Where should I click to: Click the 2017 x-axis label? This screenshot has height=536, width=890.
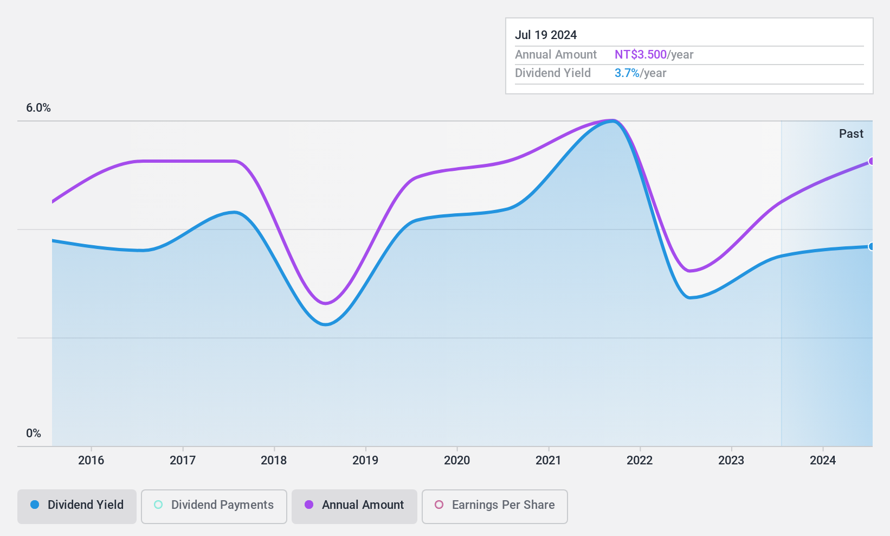pos(183,461)
